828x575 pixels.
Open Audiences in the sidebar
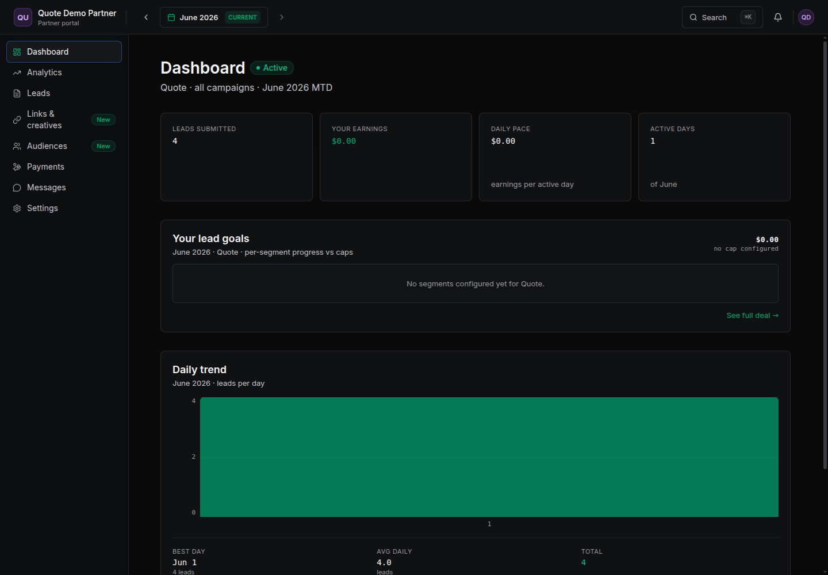64,146
